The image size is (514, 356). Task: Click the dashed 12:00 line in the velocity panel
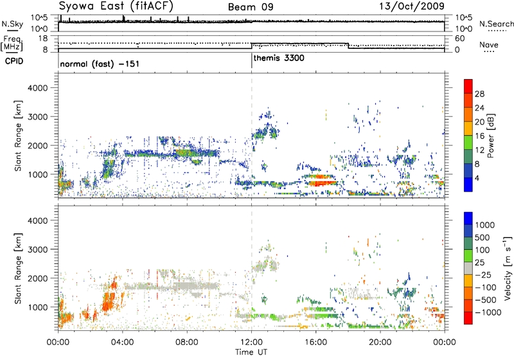tap(251, 267)
